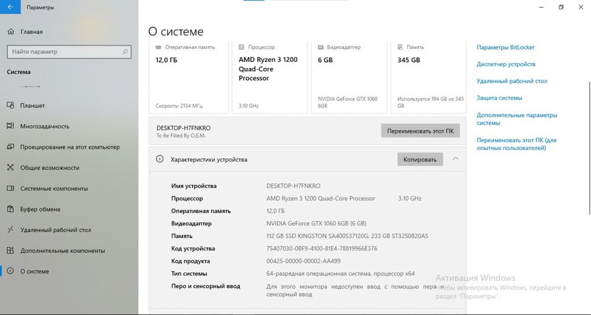The height and width of the screenshot is (315, 591).
Task: Click the Дополнительные компоненты icon
Action: pos(11,250)
